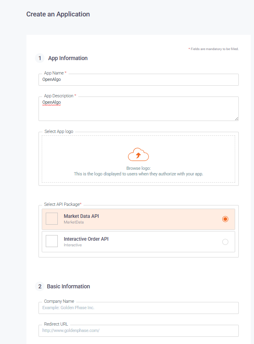The height and width of the screenshot is (344, 254).
Task: Click the cloud upload logo icon
Action: point(138,155)
